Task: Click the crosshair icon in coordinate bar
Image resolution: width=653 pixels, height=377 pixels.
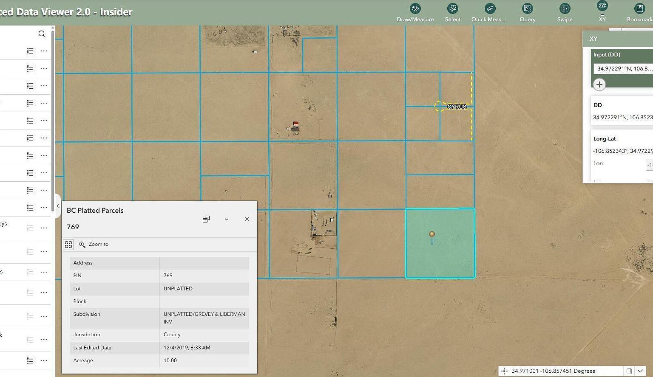Action: click(x=504, y=371)
